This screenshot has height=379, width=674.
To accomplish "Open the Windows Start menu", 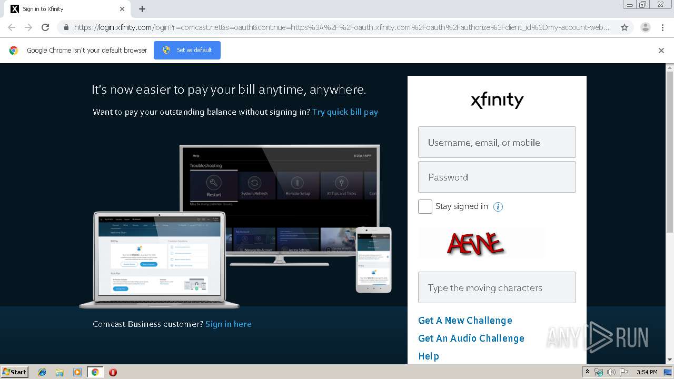I will point(15,372).
